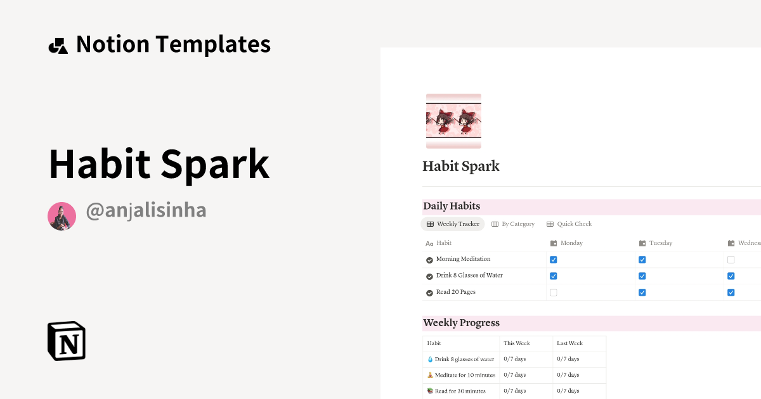This screenshot has height=399, width=761.
Task: Uncheck Morning Meditation for Monday
Action: coord(553,259)
